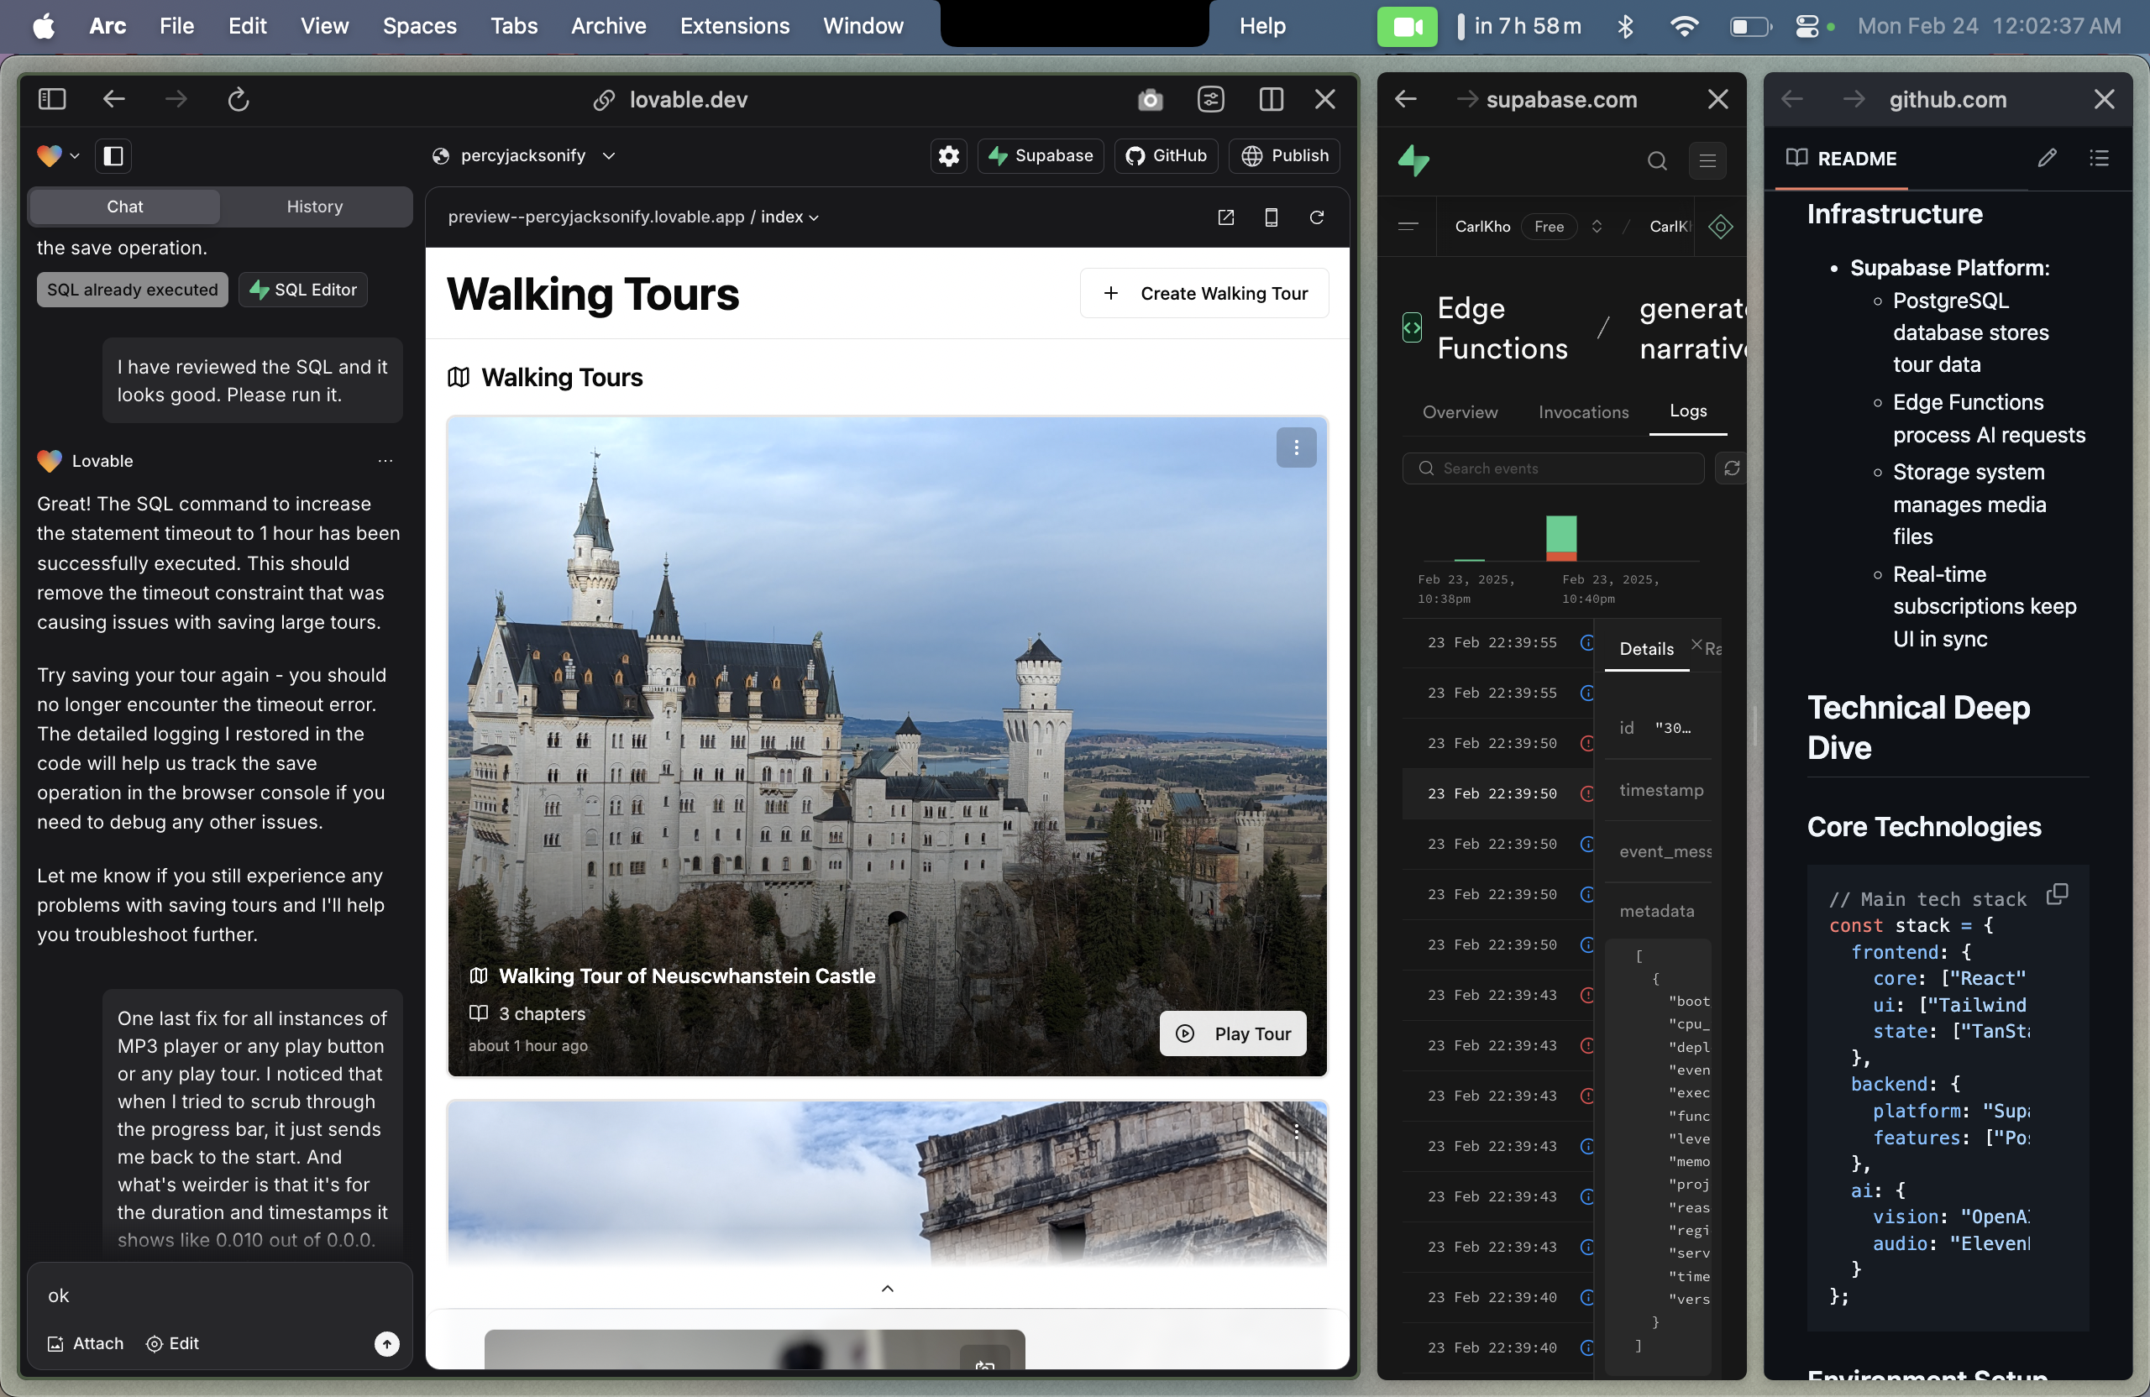
Task: Play the Neuschwanstein Castle tour
Action: 1233,1033
